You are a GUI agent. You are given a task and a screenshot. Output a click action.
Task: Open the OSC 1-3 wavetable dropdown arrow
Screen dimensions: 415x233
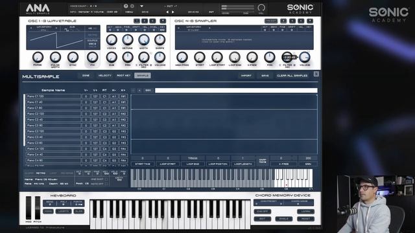(163, 21)
